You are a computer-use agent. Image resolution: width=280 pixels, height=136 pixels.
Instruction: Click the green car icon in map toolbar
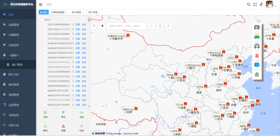(x=257, y=37)
